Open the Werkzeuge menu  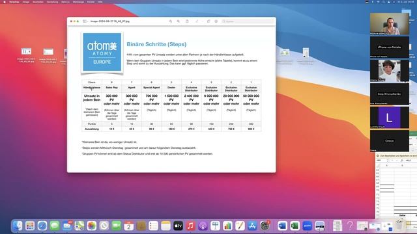[78, 2]
